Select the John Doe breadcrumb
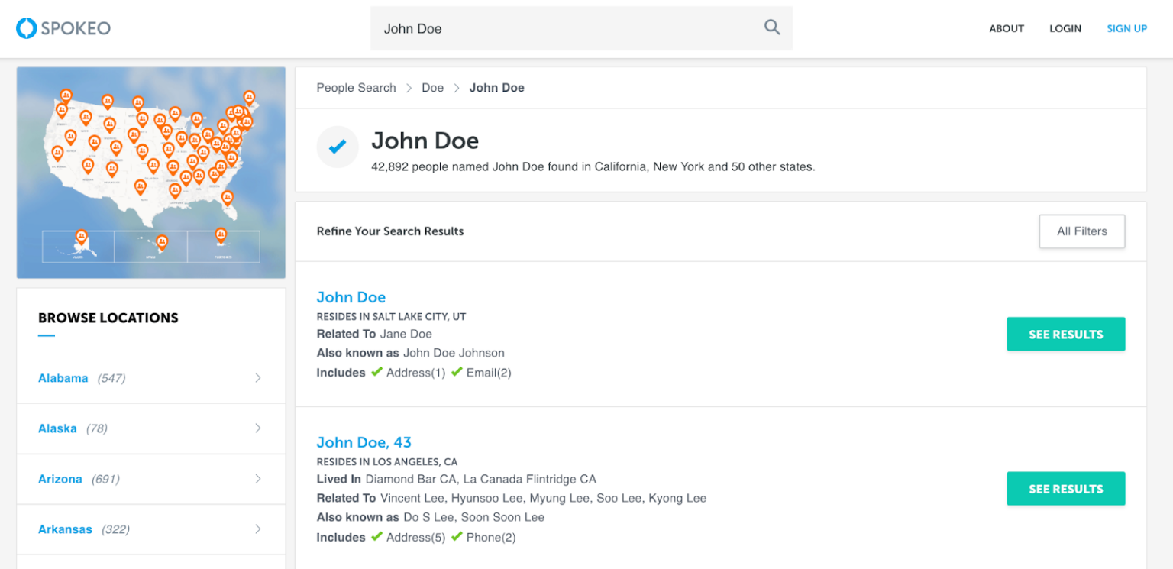This screenshot has height=569, width=1173. coord(497,88)
